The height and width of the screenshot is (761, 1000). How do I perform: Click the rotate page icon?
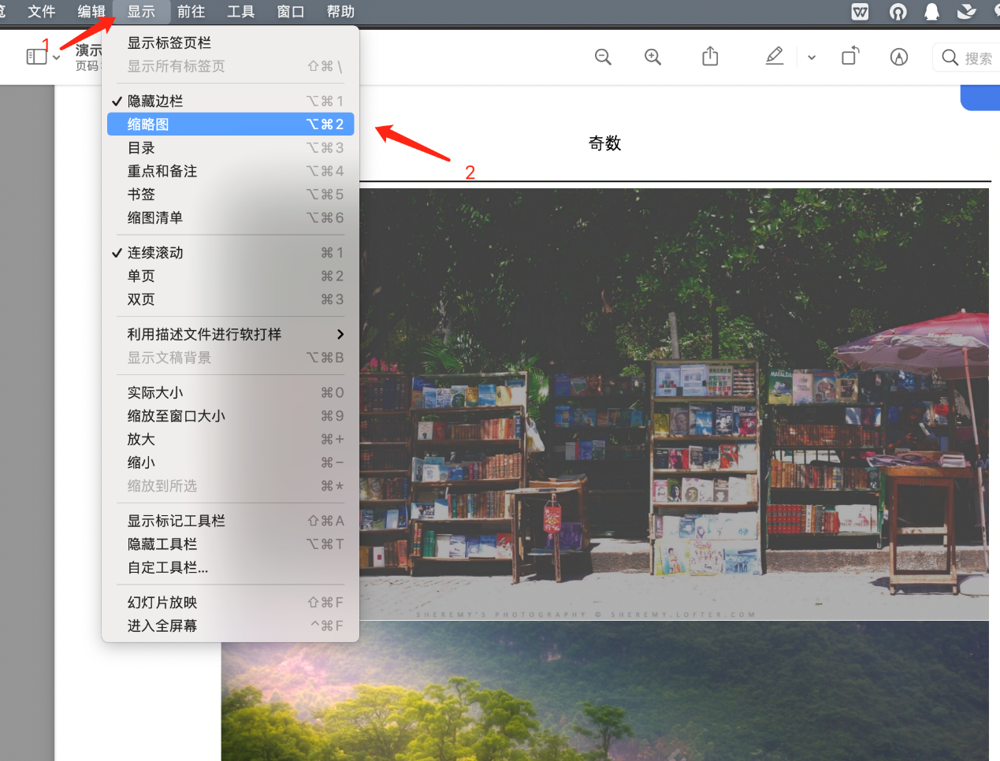pos(849,56)
